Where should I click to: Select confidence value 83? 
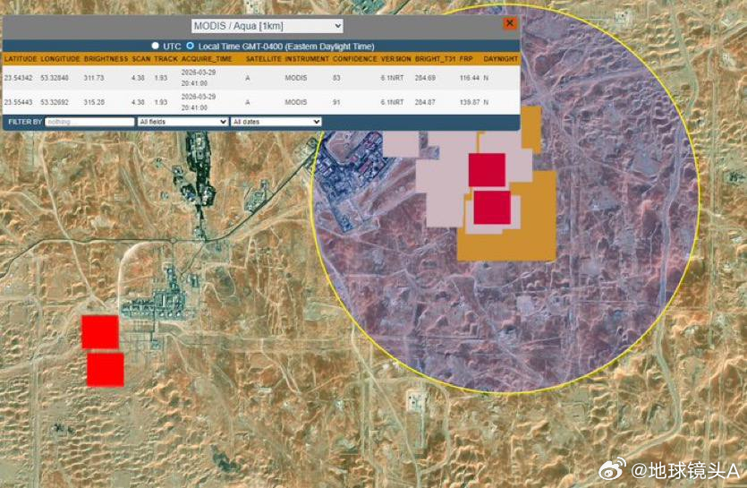click(336, 78)
